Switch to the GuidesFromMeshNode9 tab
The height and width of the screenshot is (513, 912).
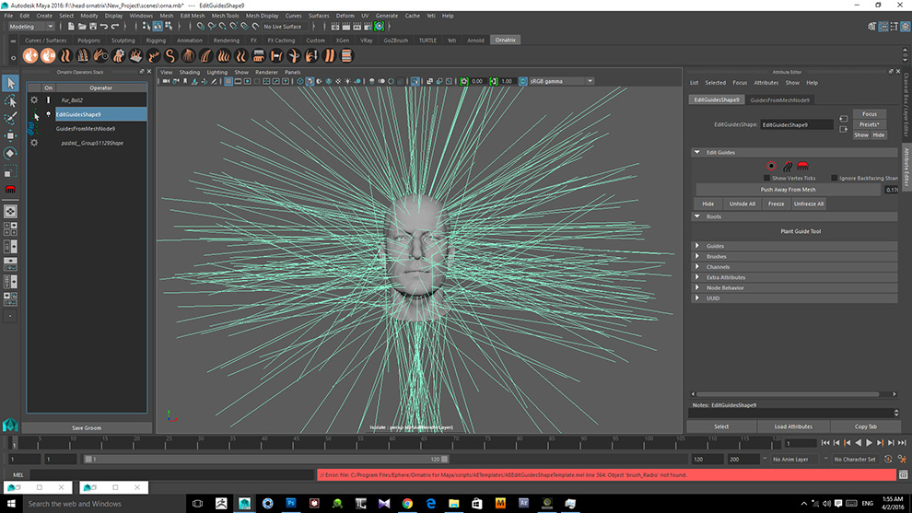pos(779,99)
